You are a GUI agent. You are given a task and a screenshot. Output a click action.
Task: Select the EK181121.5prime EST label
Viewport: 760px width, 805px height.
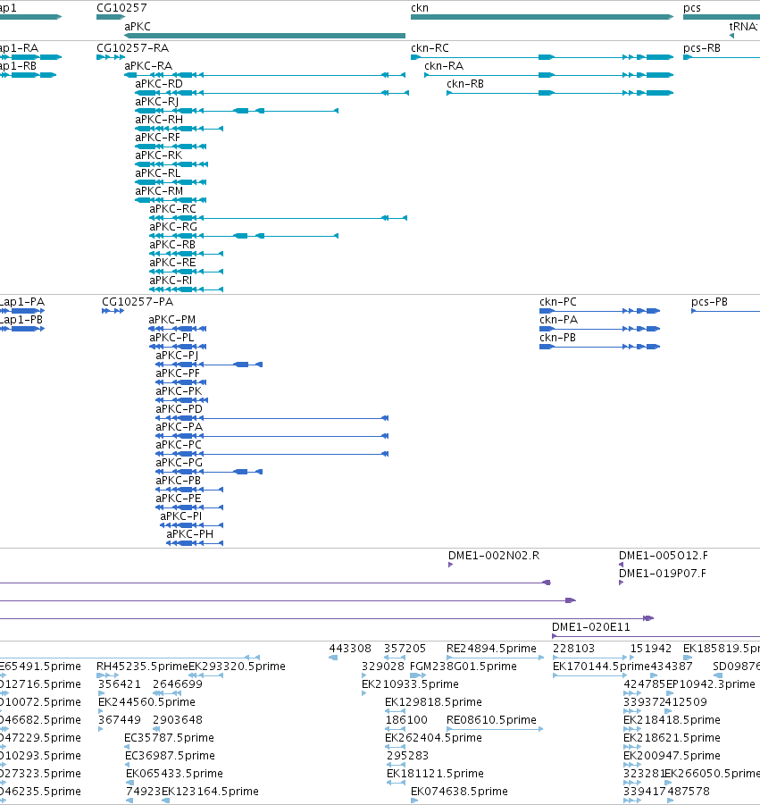tap(435, 774)
